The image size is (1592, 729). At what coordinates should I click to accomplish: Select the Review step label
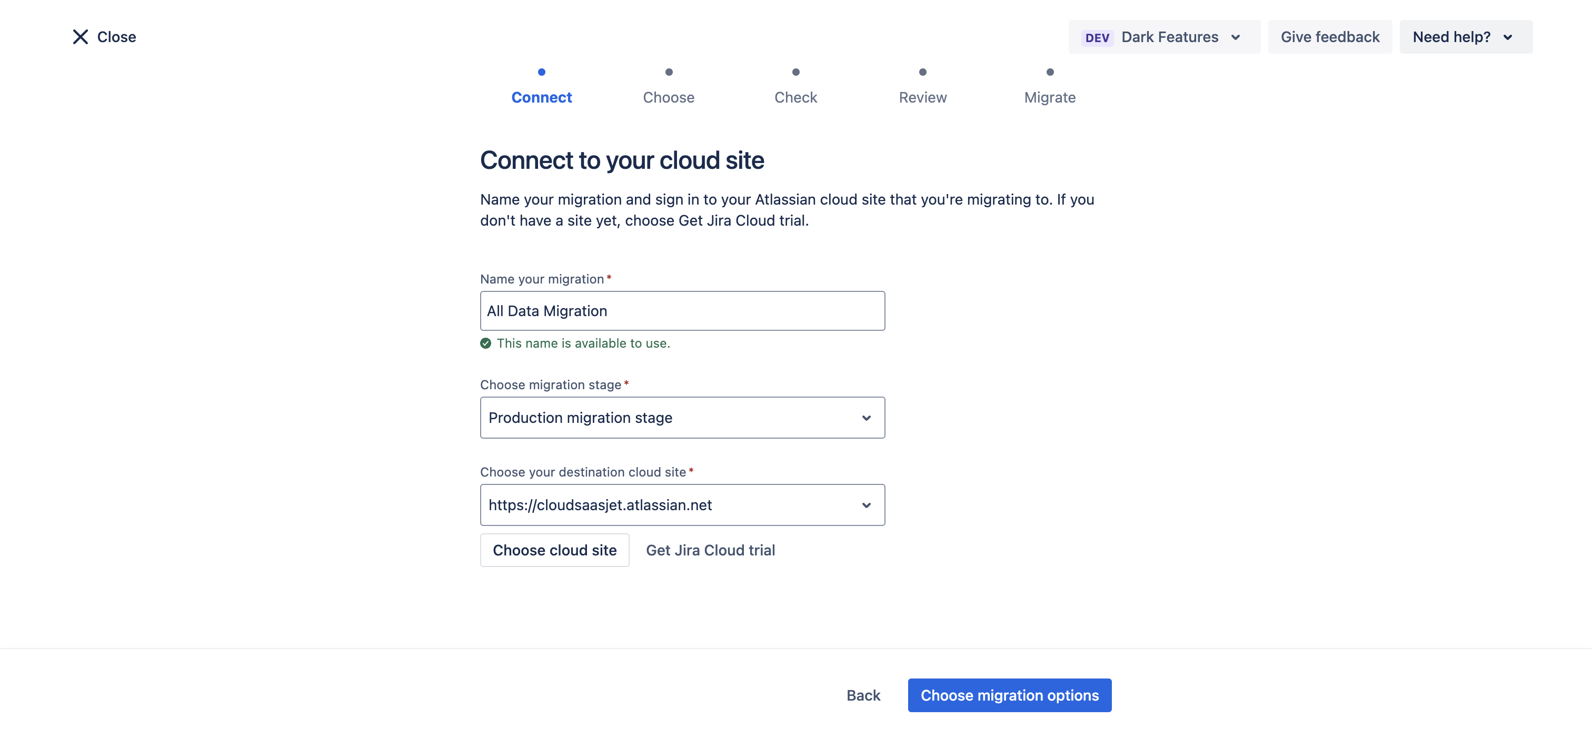point(922,97)
